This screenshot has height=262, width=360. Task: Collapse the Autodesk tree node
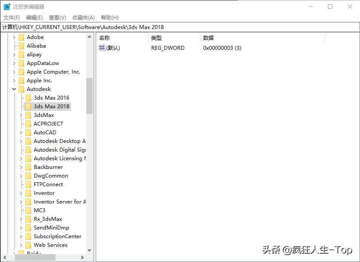point(13,89)
